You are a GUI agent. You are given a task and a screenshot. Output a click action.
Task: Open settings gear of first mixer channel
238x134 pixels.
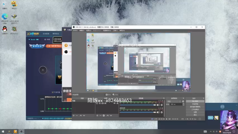tap(162, 105)
